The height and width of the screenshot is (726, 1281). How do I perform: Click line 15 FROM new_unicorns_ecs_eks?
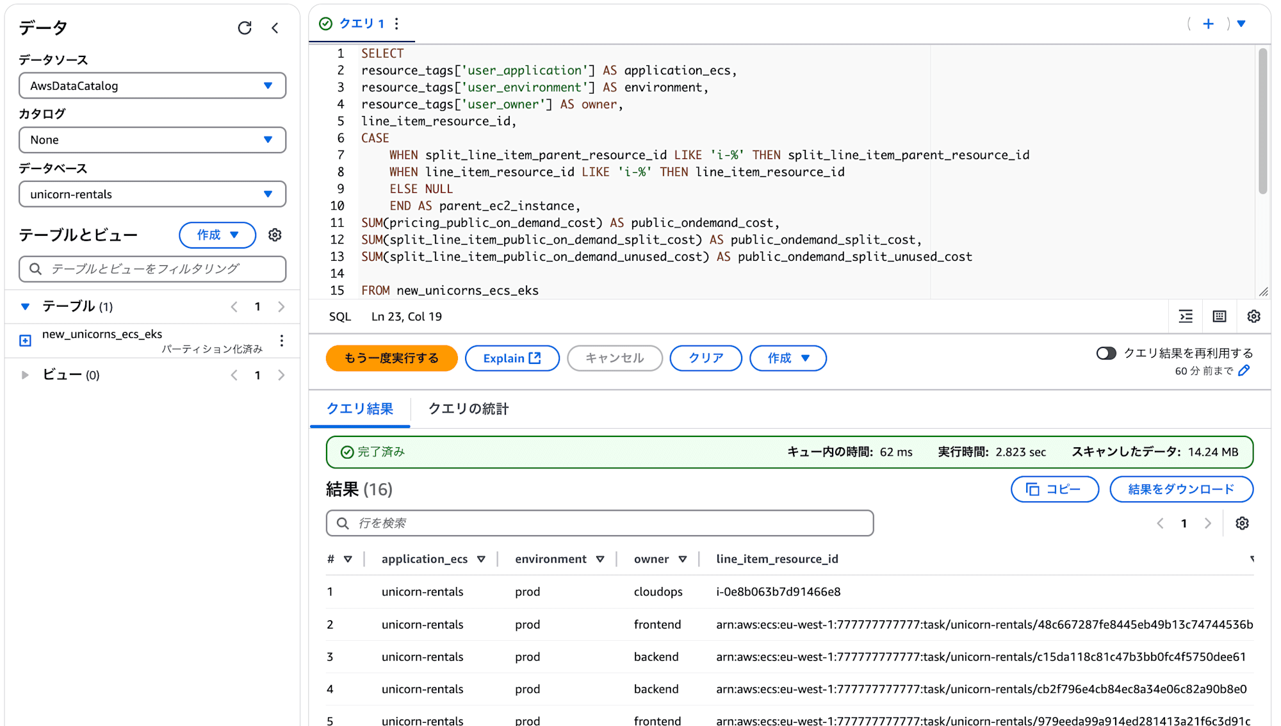pyautogui.click(x=450, y=291)
